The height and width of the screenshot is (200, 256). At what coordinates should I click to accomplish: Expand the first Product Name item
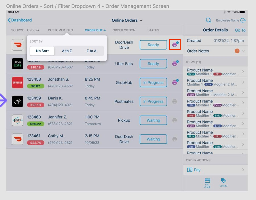(x=215, y=72)
